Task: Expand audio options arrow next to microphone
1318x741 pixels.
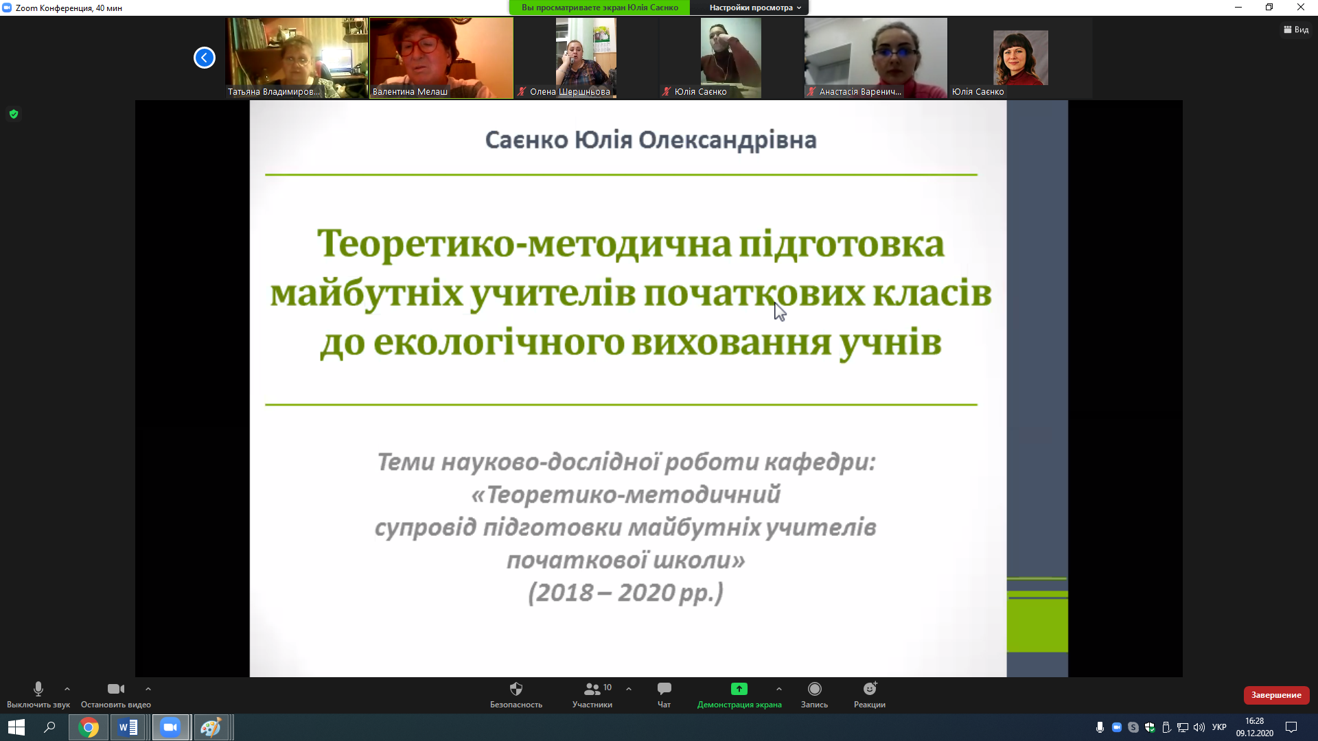Action: pos(67,689)
